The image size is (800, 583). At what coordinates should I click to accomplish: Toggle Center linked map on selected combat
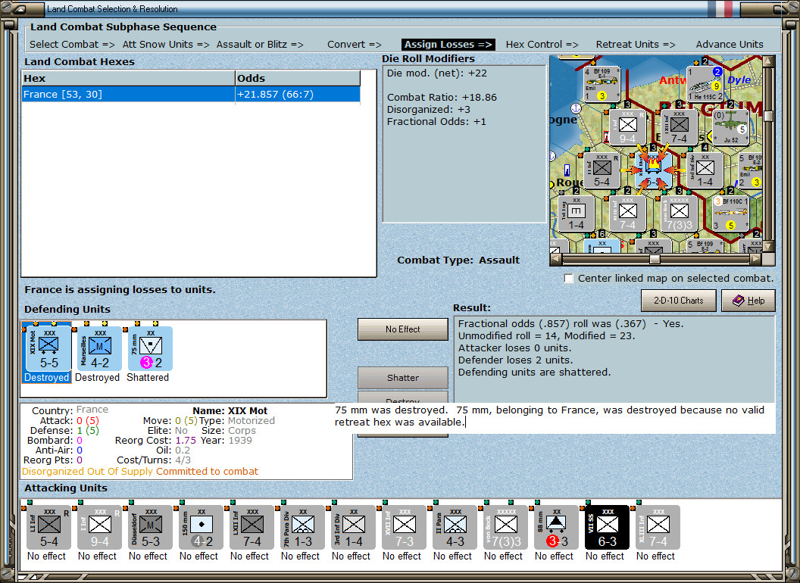[568, 279]
